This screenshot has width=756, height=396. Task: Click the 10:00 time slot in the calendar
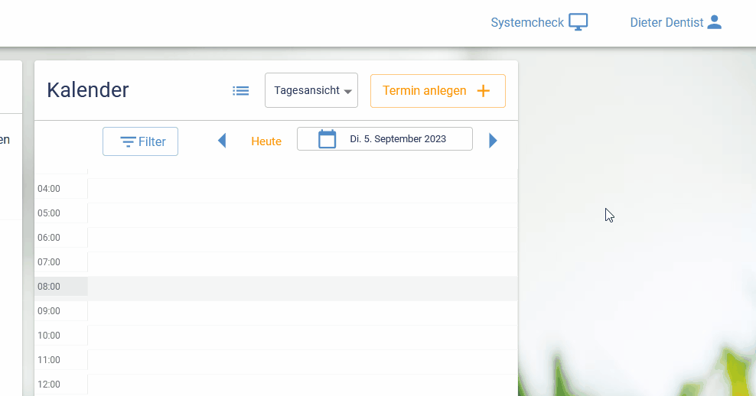point(302,336)
